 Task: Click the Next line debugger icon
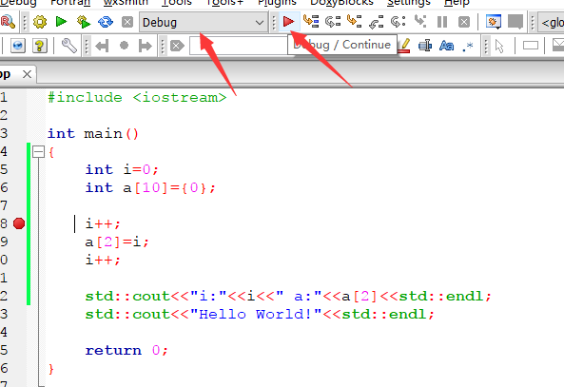[333, 22]
